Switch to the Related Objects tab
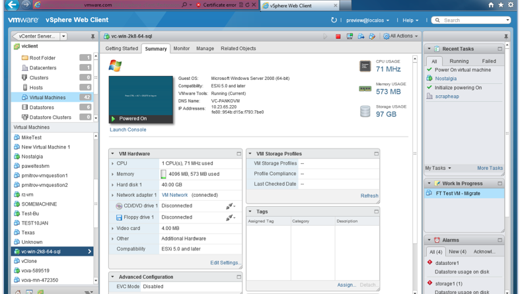This screenshot has width=520, height=294. 239,48
